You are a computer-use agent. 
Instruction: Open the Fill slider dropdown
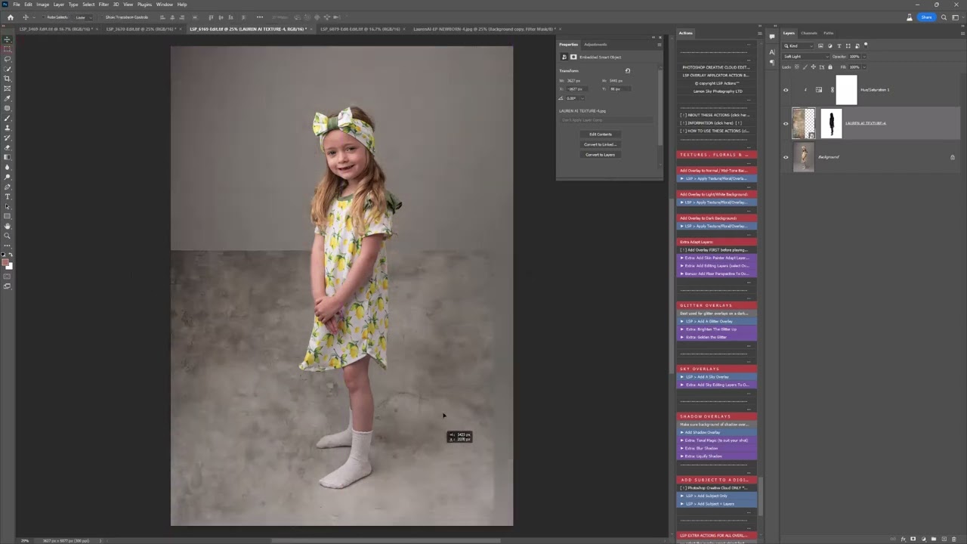(x=863, y=67)
